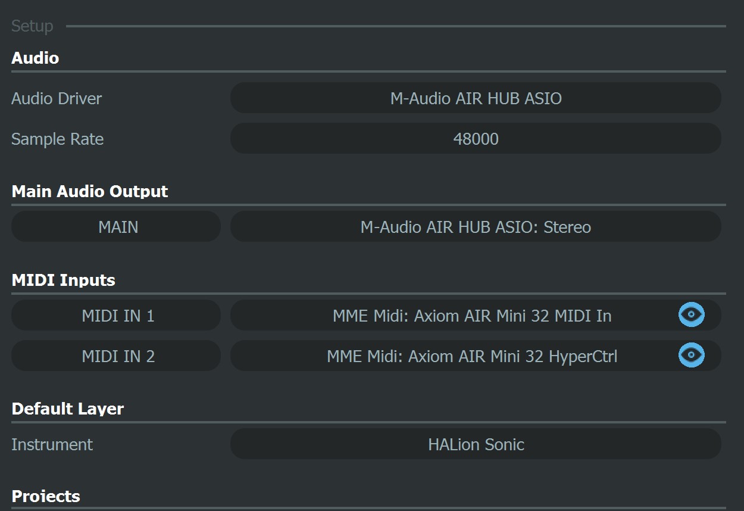
Task: Click the Setup title at top
Action: 32,26
